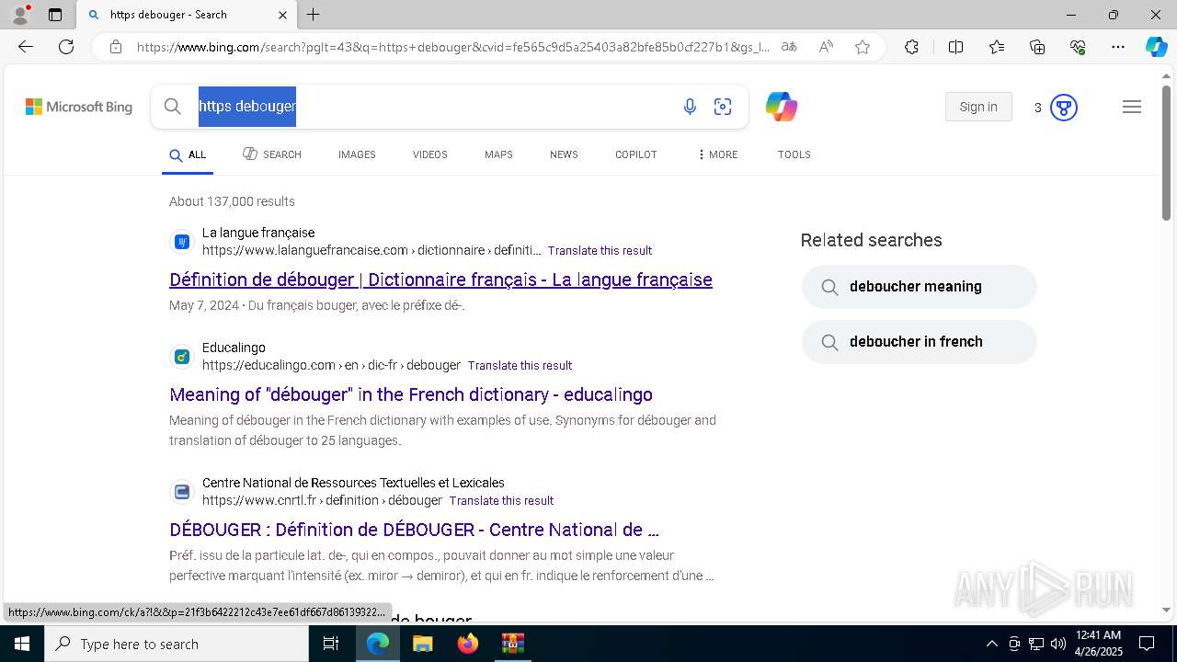Open the Bing hamburger menu

coord(1132,108)
